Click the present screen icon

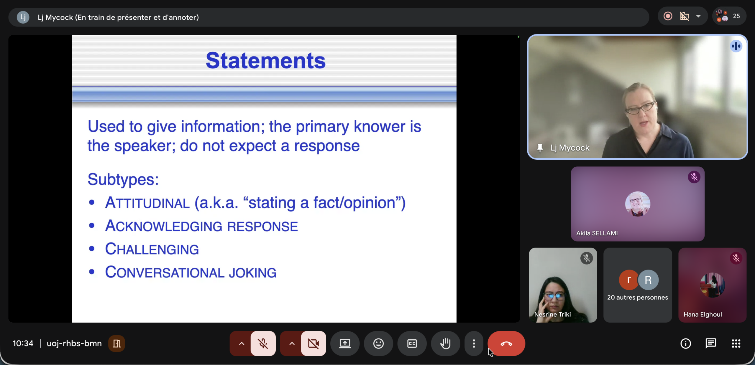345,343
